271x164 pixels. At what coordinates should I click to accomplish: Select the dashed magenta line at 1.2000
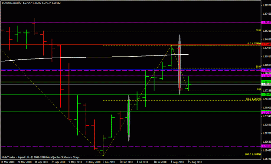click(x=131, y=146)
